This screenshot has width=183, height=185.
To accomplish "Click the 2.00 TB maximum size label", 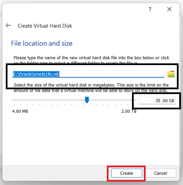I will click(129, 111).
